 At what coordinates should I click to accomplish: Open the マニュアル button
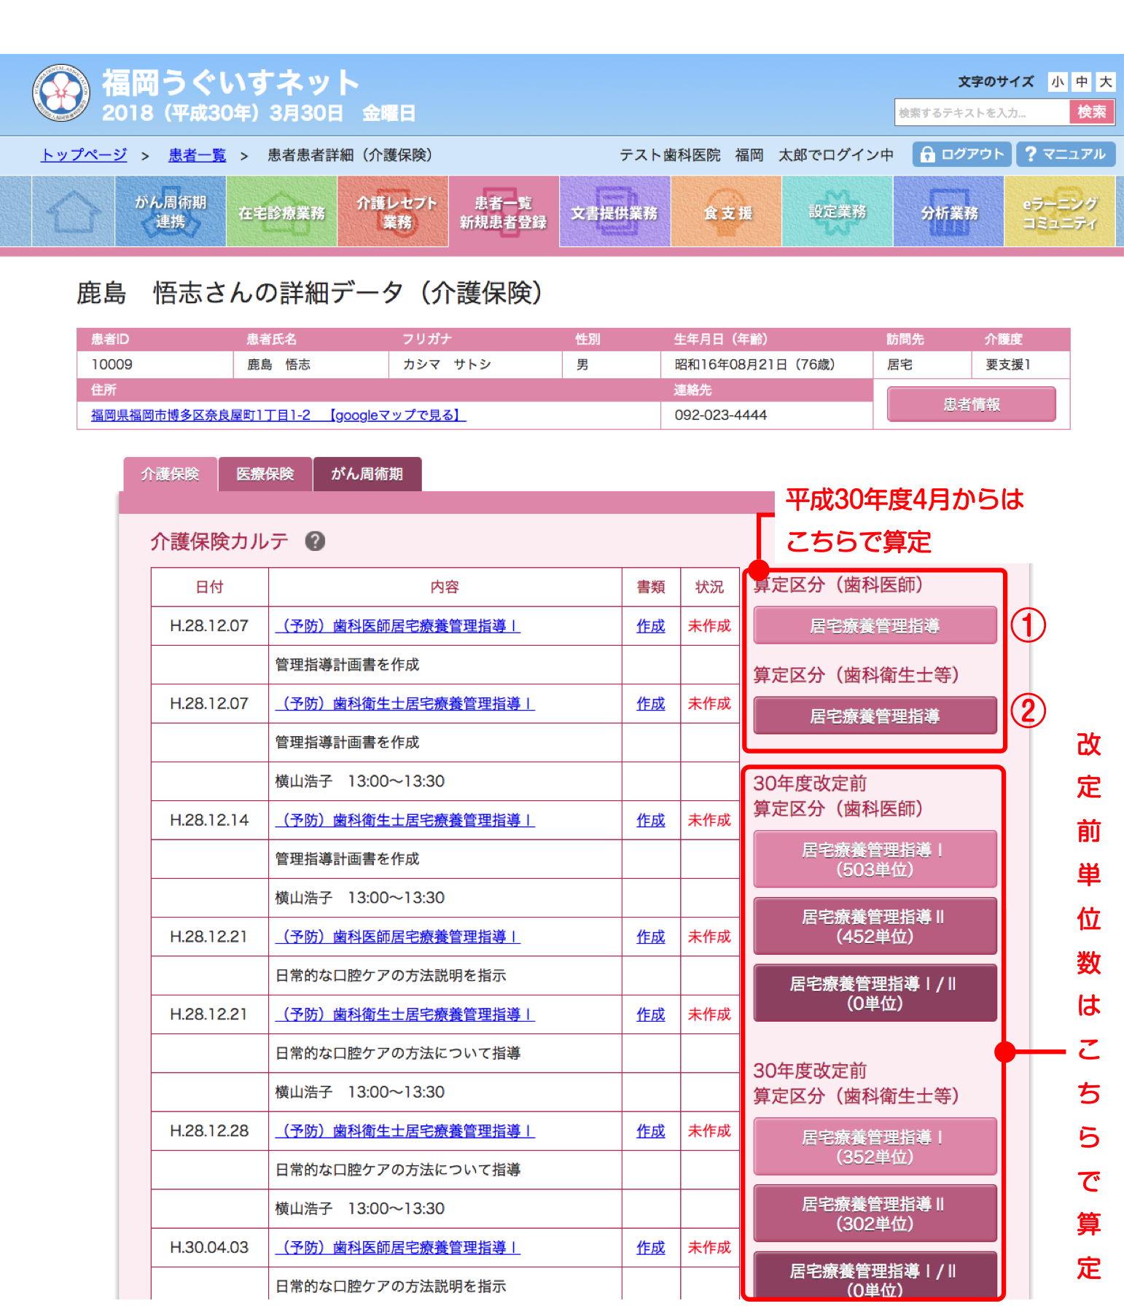click(1065, 155)
